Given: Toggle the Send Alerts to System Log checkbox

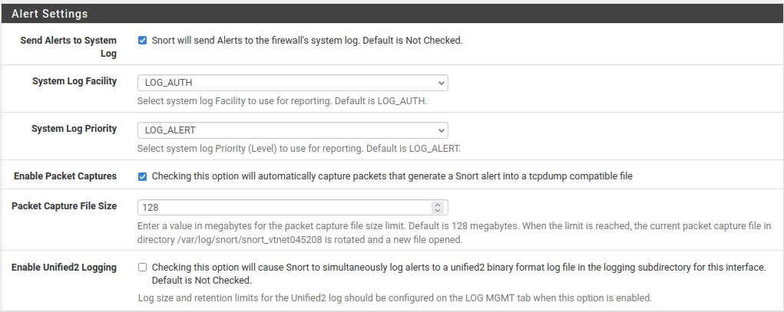Looking at the screenshot, I should [142, 41].
